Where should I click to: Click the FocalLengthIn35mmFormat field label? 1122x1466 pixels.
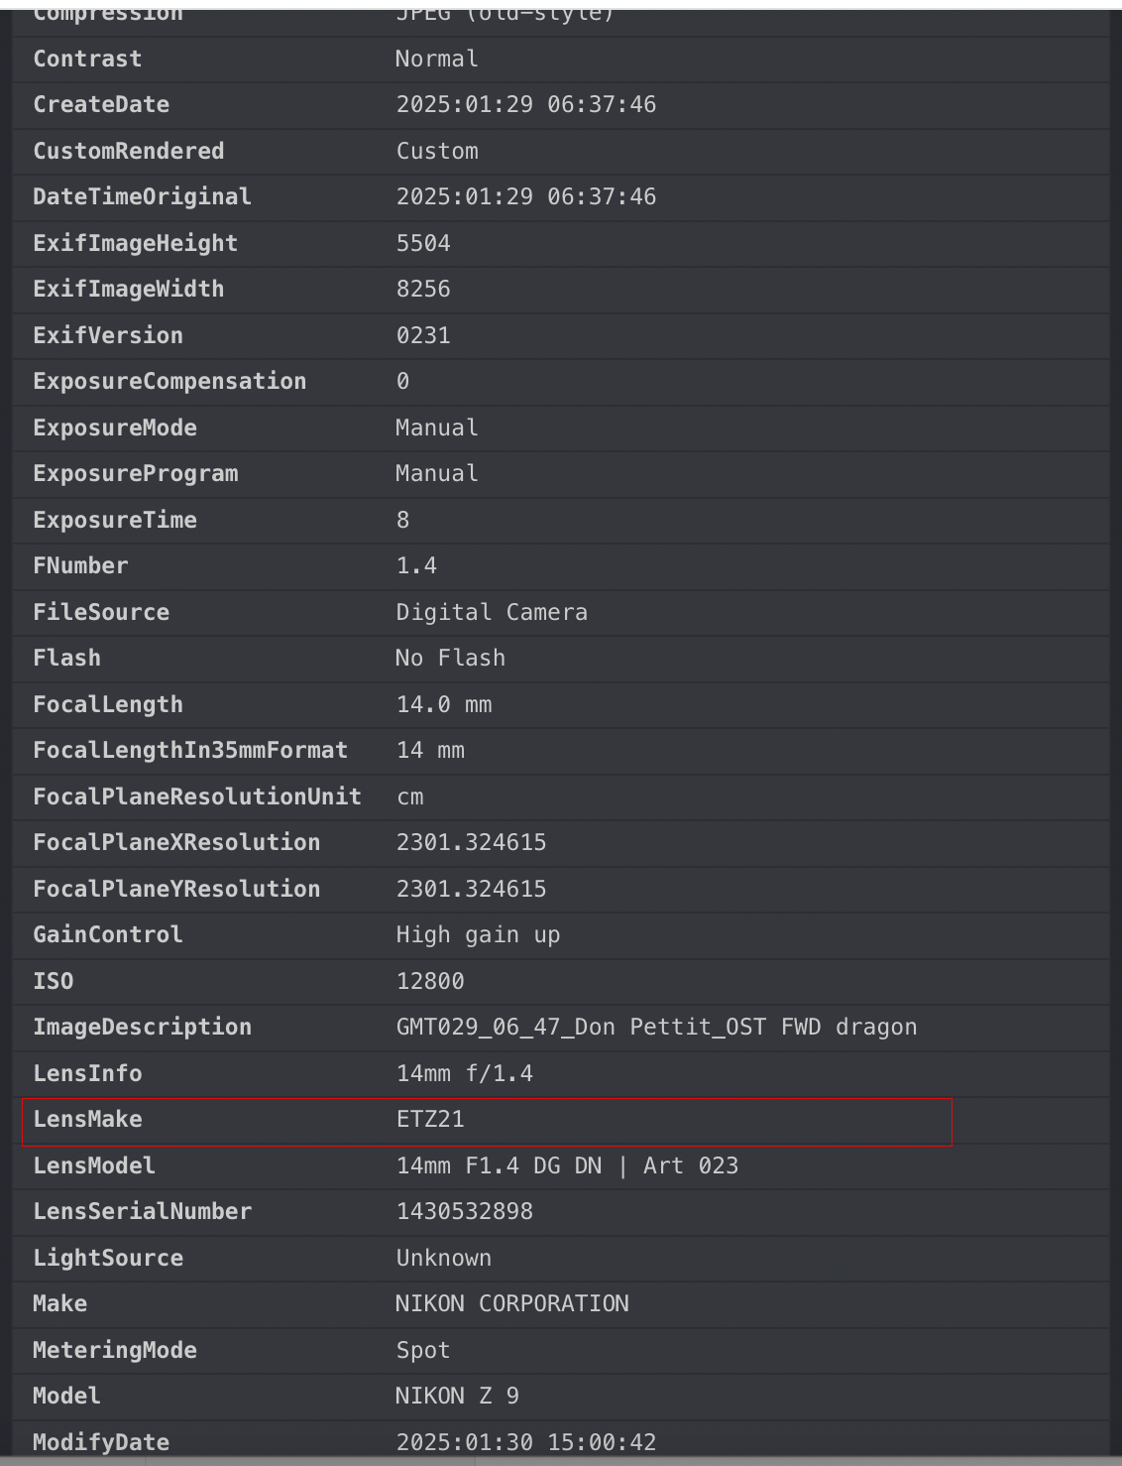click(x=190, y=751)
